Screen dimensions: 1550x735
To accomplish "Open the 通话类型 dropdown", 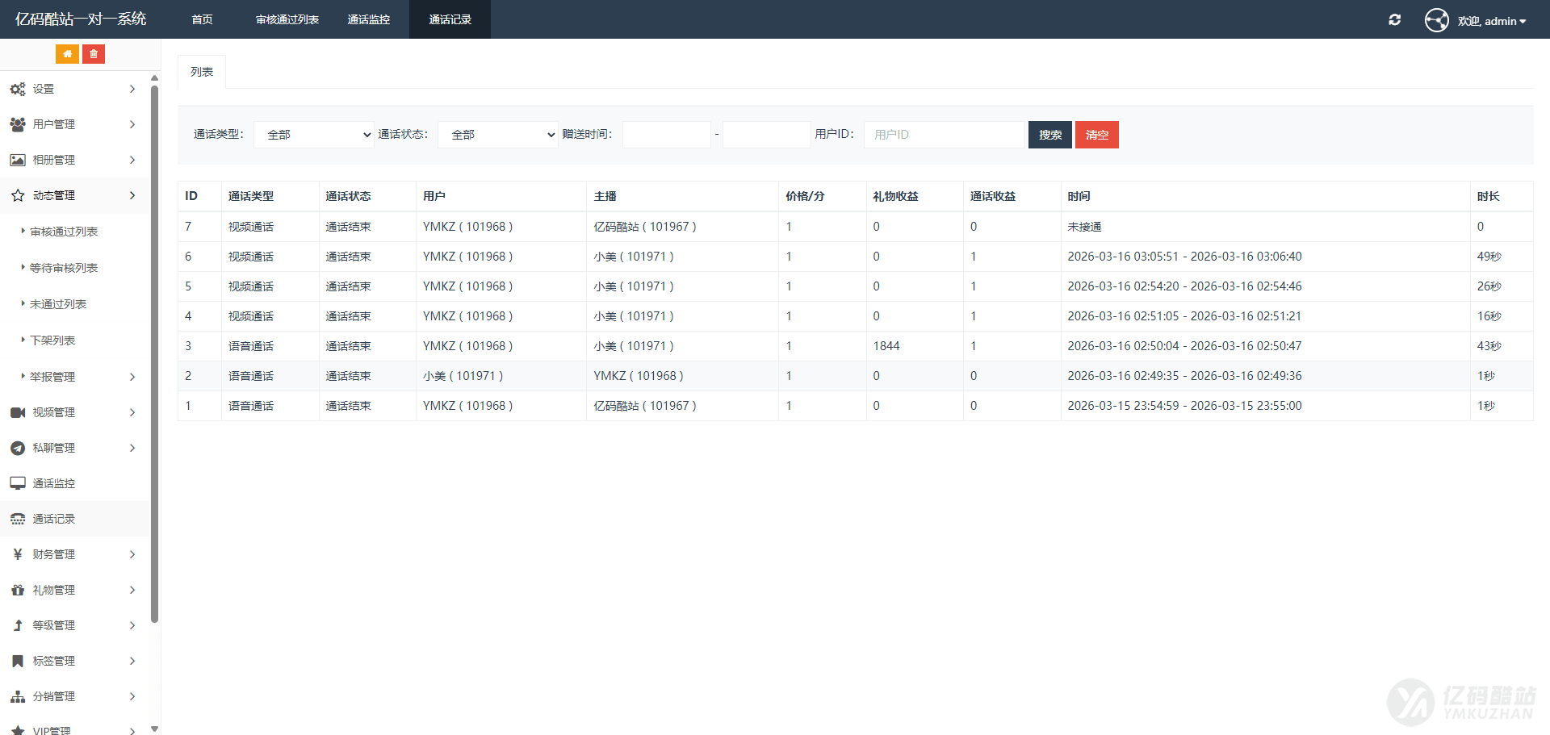I will point(313,134).
